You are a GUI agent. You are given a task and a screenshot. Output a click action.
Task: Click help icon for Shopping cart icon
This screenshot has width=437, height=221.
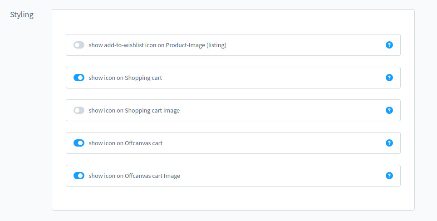(389, 78)
